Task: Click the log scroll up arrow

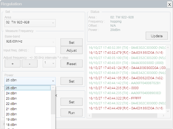Action: 168,47
